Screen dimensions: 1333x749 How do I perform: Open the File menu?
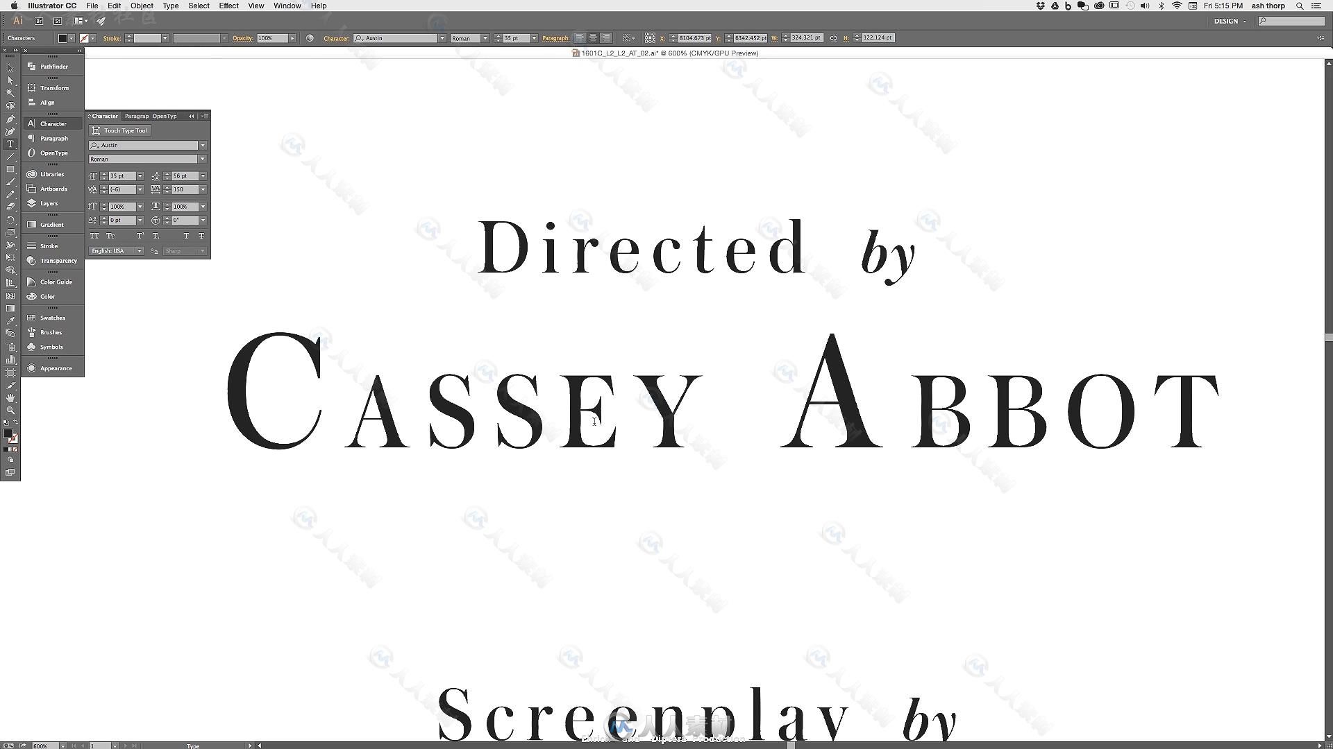pyautogui.click(x=92, y=6)
